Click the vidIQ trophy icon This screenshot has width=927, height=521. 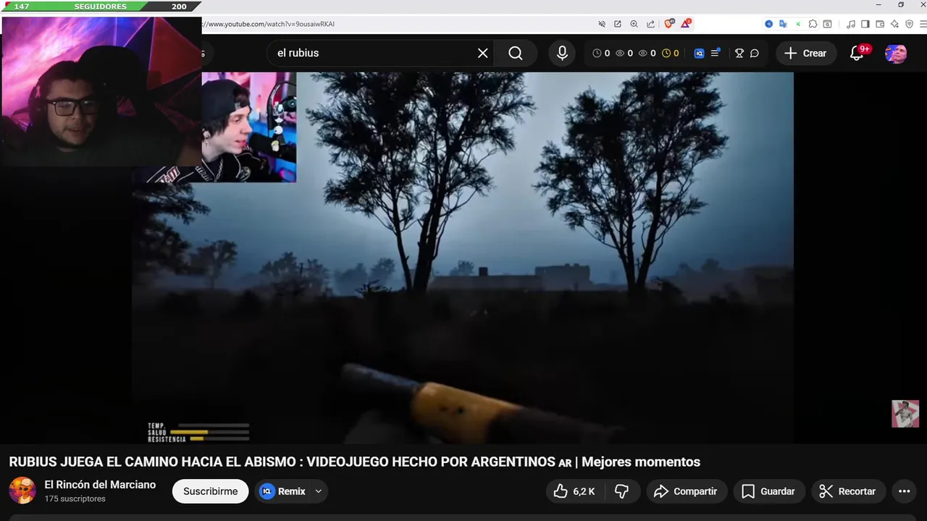739,53
